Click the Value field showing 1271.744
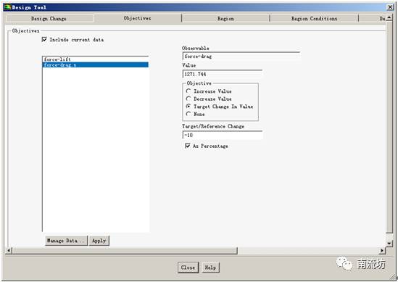The height and width of the screenshot is (282, 398). [x=222, y=74]
